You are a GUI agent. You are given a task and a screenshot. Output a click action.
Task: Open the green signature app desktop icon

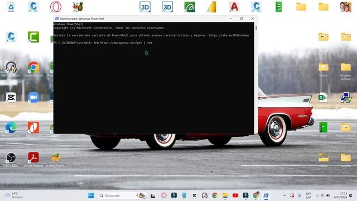pyautogui.click(x=190, y=7)
